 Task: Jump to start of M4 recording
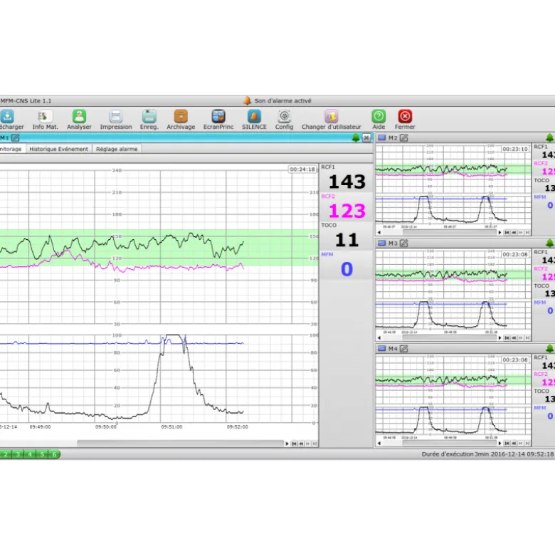point(507,444)
